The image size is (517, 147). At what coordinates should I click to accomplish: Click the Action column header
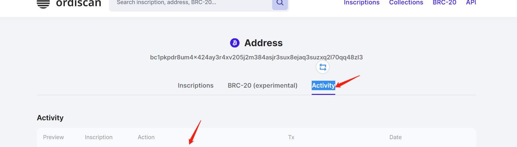point(146,137)
